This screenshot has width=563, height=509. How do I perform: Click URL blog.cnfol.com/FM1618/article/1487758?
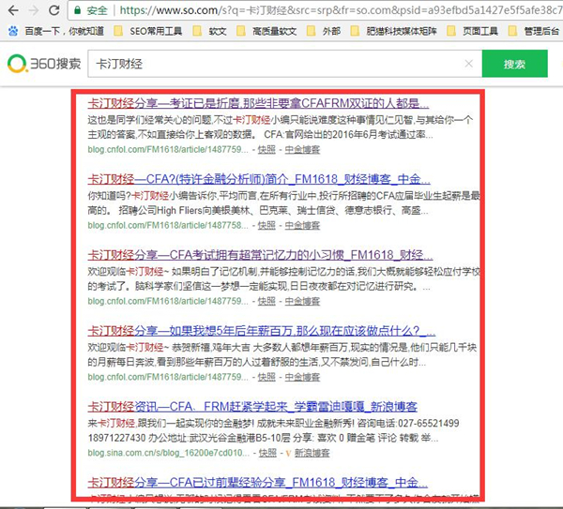(x=168, y=225)
